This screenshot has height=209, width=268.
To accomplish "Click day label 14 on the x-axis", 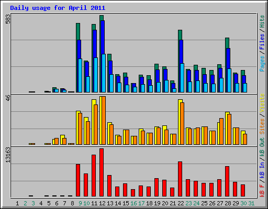I will click(x=118, y=203).
